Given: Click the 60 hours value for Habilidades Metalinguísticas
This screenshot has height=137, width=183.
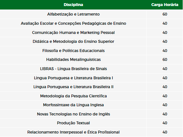Looking at the screenshot, I should tap(165, 60).
